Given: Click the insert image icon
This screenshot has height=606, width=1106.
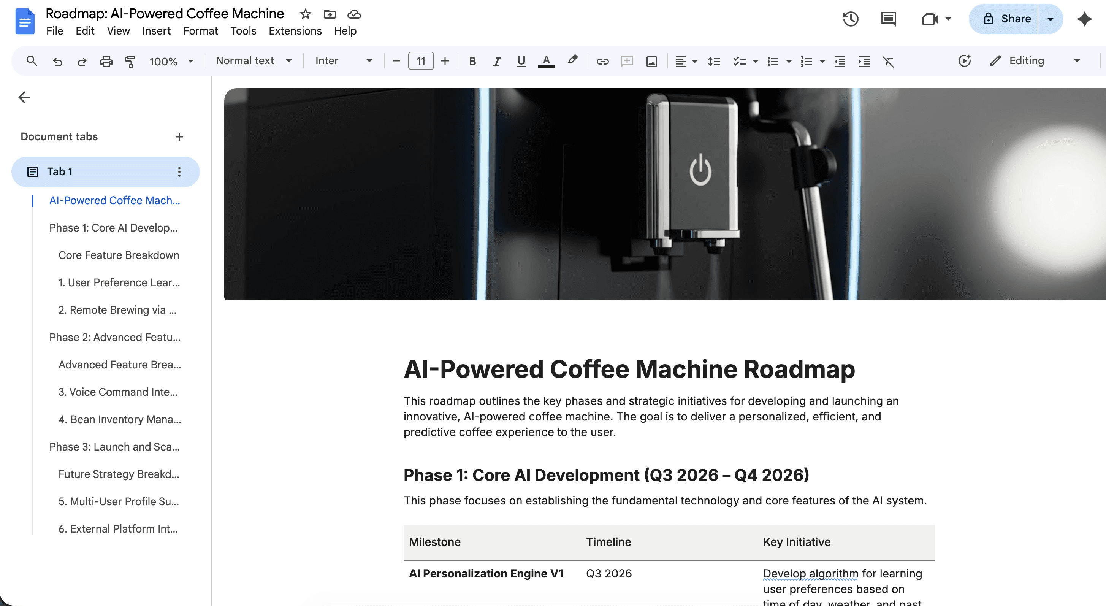Looking at the screenshot, I should point(651,62).
